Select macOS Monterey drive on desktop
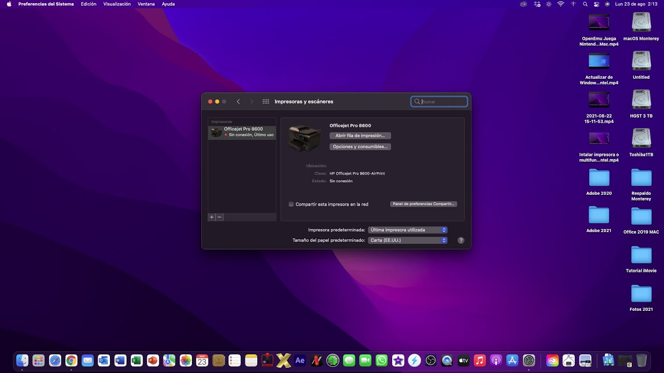This screenshot has height=373, width=664. pos(641,27)
